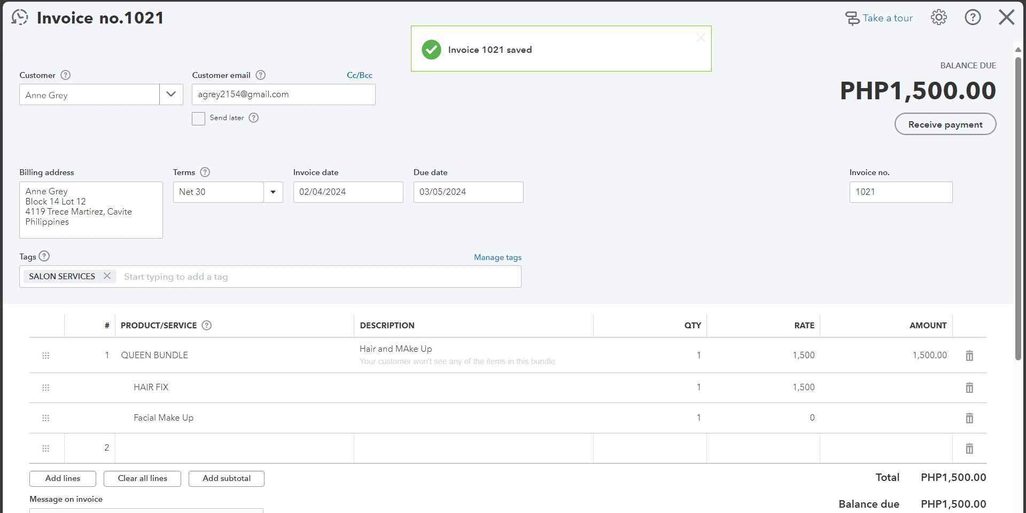Click the Product/Service help icon
The height and width of the screenshot is (513, 1026).
207,326
